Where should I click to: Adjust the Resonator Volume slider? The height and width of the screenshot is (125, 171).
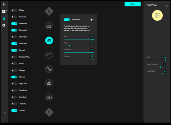coord(79,59)
